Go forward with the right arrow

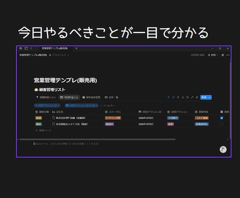(36, 48)
